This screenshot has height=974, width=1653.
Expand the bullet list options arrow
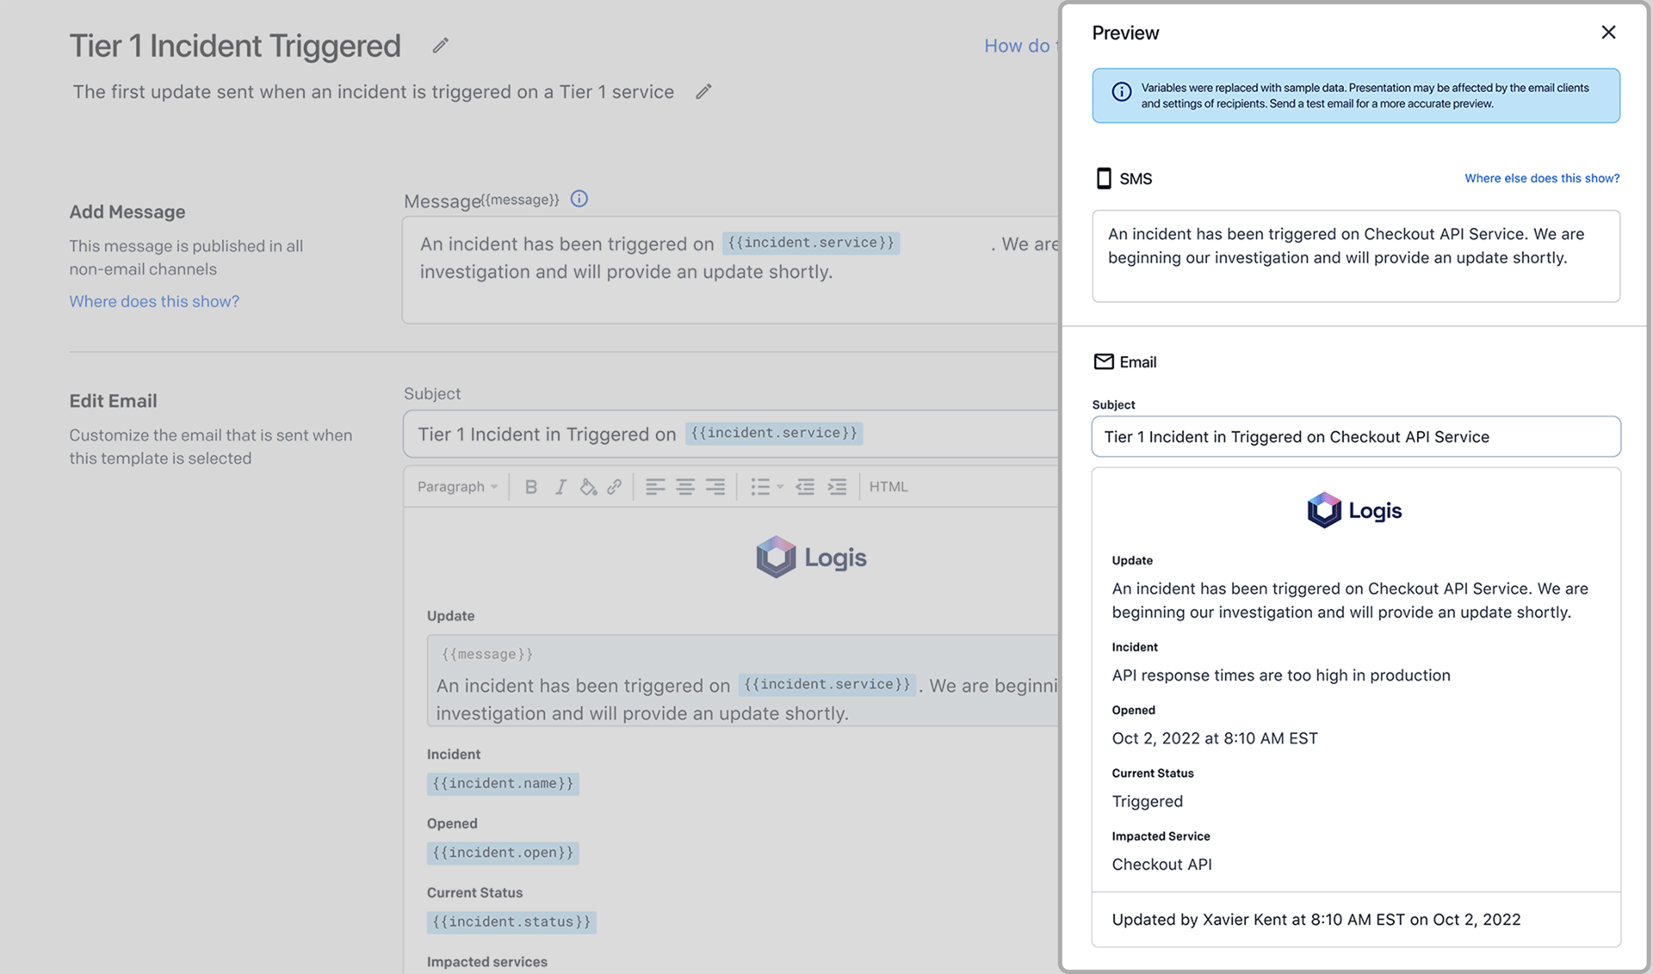tap(780, 487)
